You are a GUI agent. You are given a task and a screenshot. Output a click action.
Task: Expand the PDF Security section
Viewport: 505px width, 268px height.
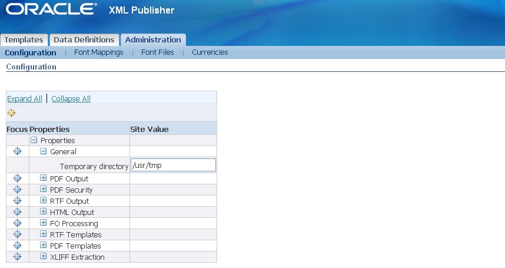(x=43, y=189)
